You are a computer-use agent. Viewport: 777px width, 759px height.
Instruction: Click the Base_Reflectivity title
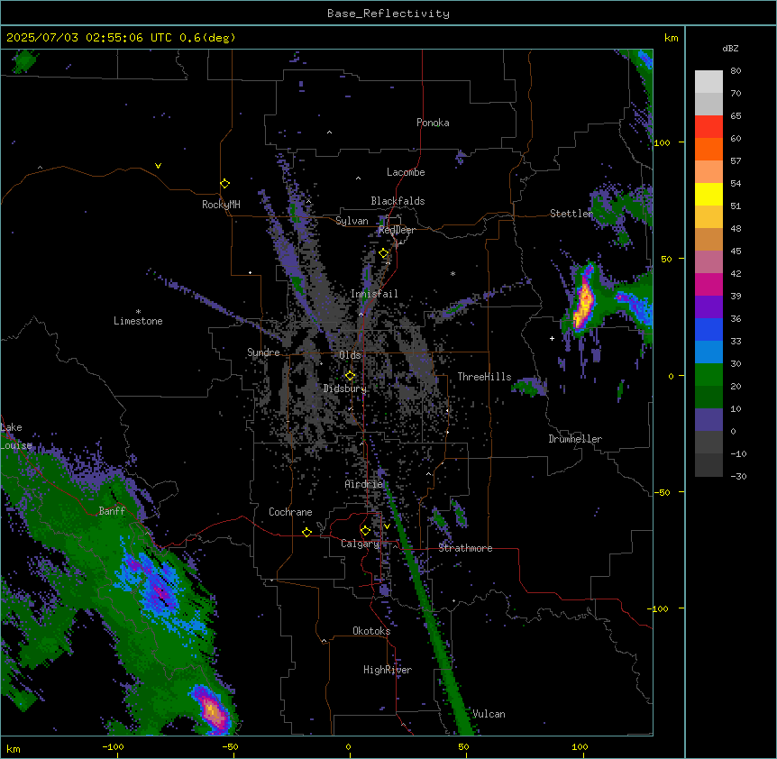[x=388, y=14]
